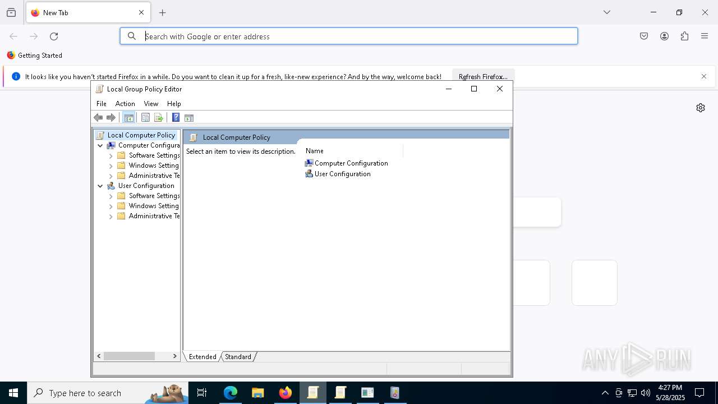Open new tab page settings gear
Viewport: 718px width, 404px height.
click(701, 108)
